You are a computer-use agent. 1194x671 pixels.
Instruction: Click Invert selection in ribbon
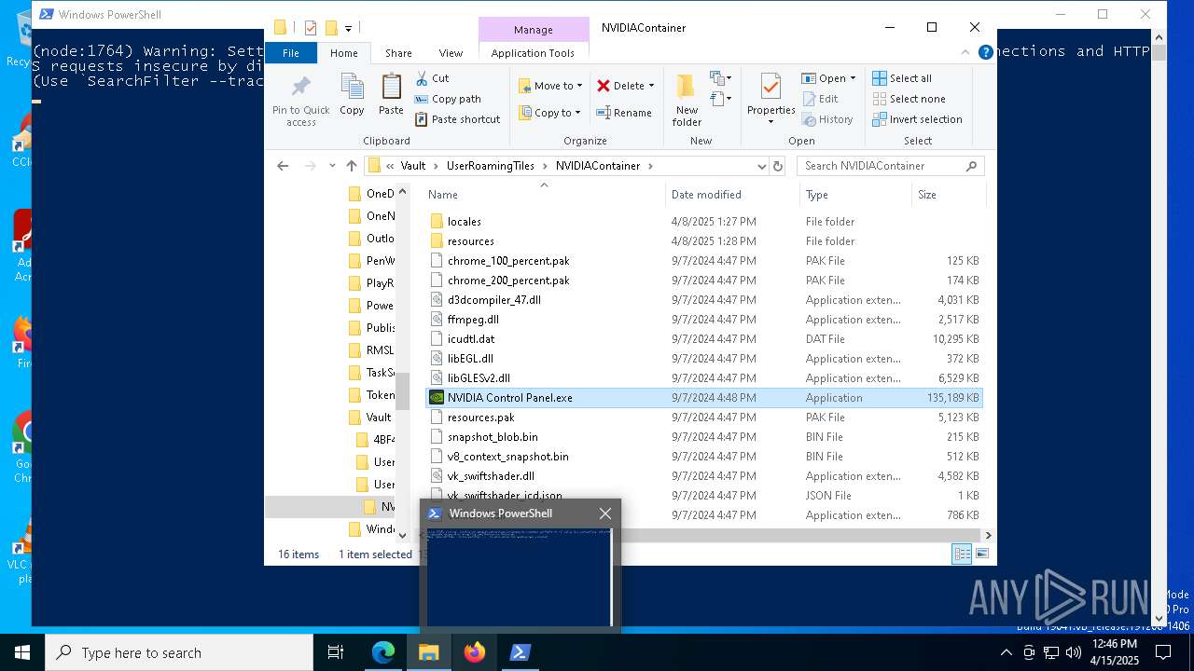pyautogui.click(x=917, y=119)
